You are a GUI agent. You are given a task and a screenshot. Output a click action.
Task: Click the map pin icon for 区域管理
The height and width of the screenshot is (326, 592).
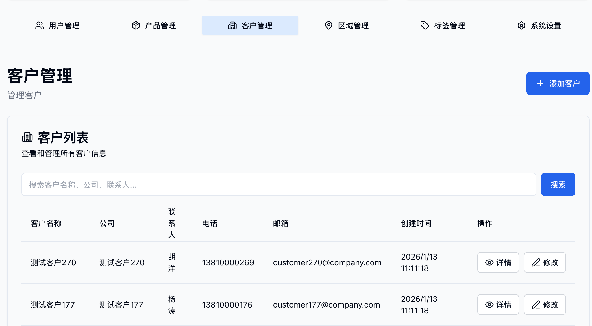328,25
